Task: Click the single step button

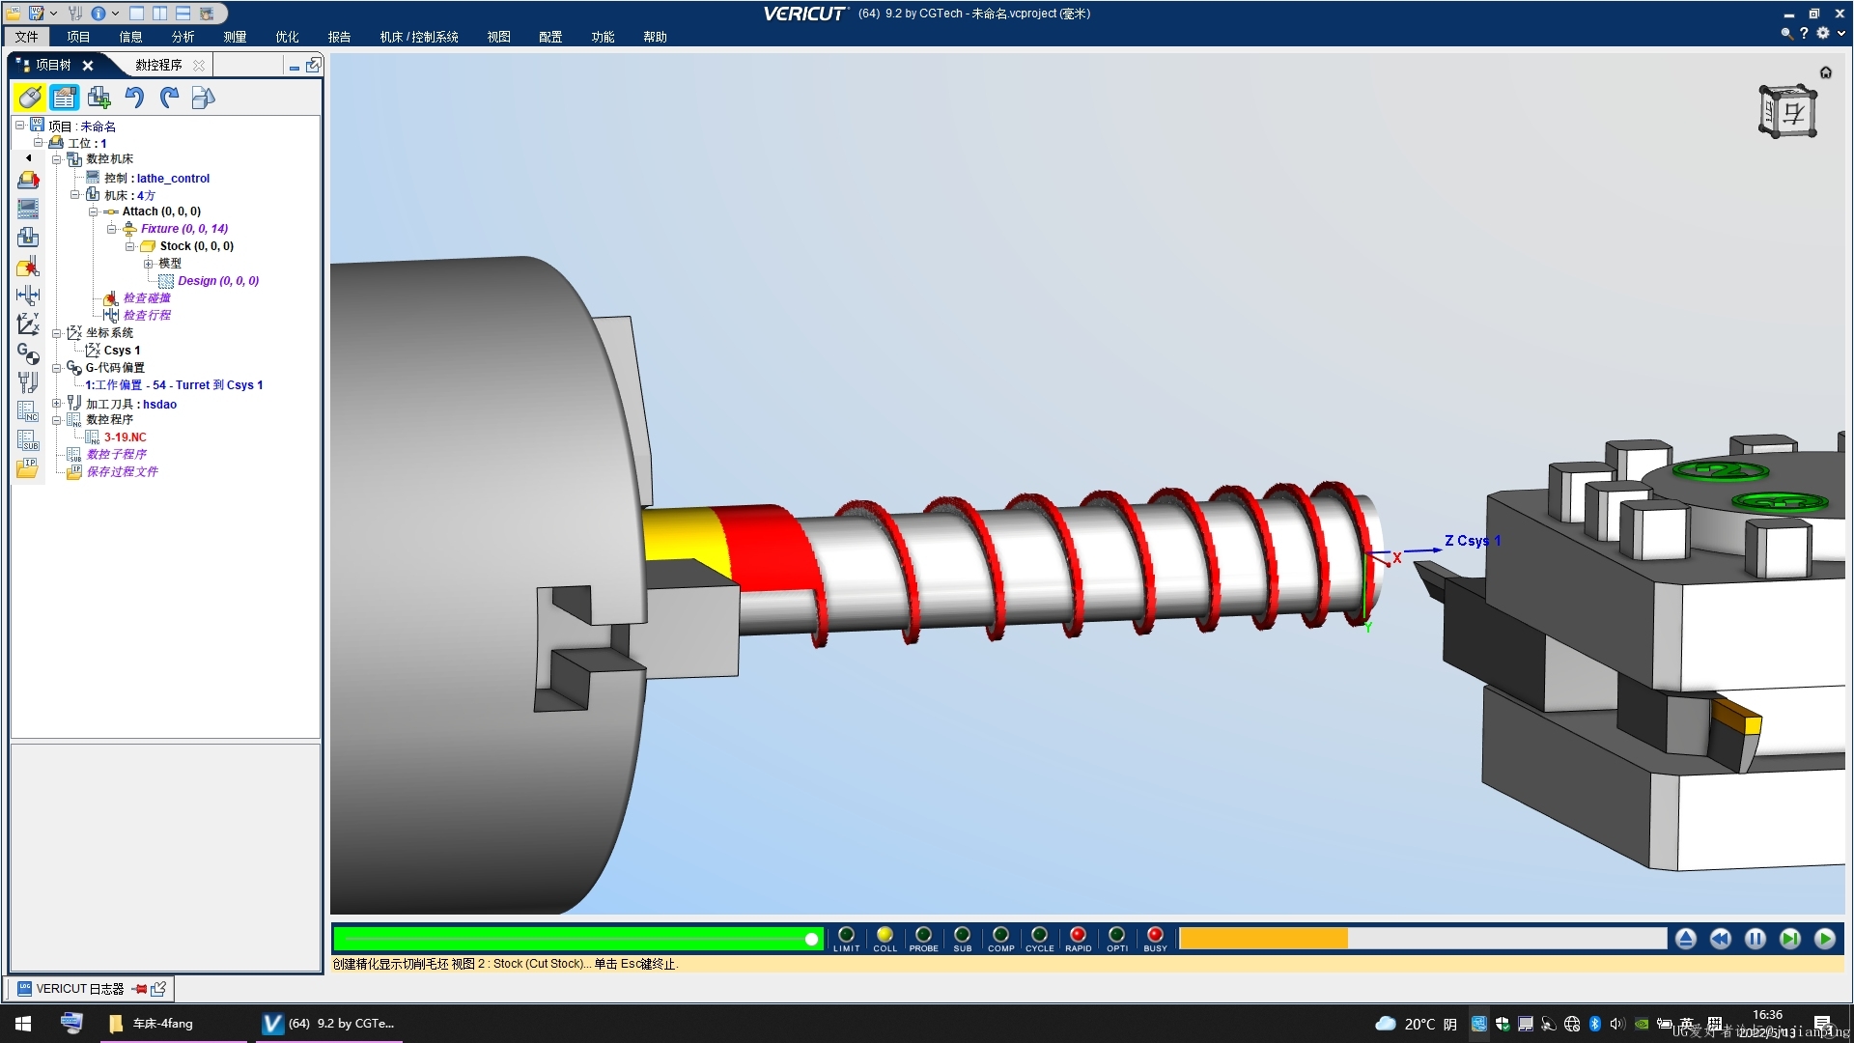Action: click(1790, 939)
